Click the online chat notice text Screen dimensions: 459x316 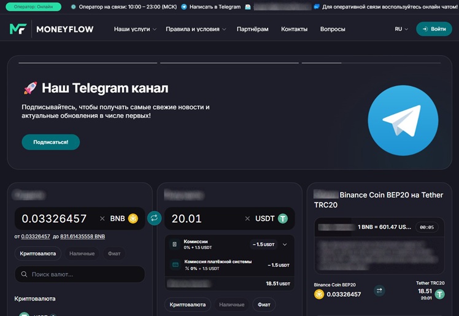click(x=390, y=7)
